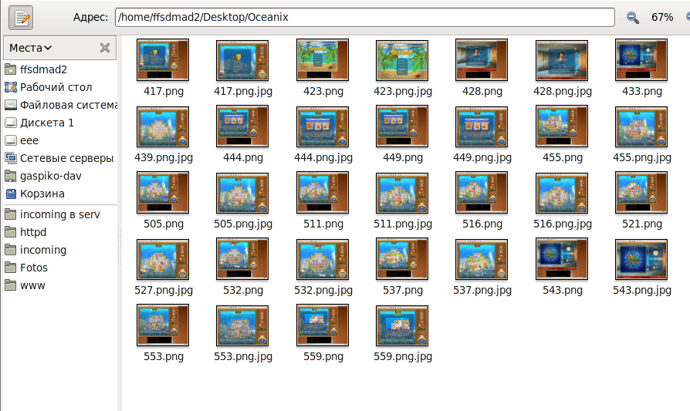
Task: Select the 543.png.jpg thumbnail
Action: pyautogui.click(x=641, y=259)
